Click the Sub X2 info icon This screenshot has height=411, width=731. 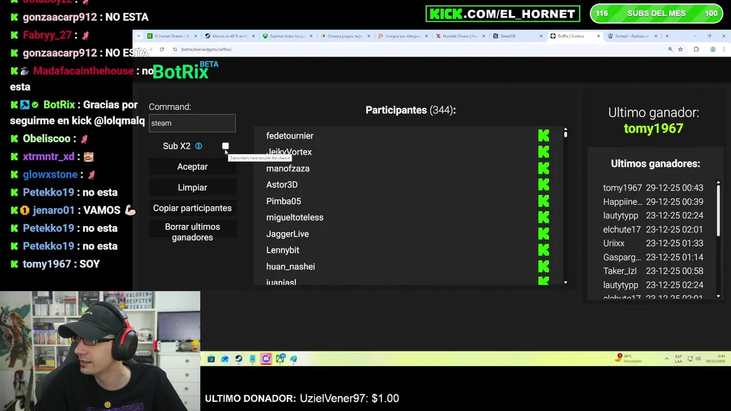[x=198, y=146]
